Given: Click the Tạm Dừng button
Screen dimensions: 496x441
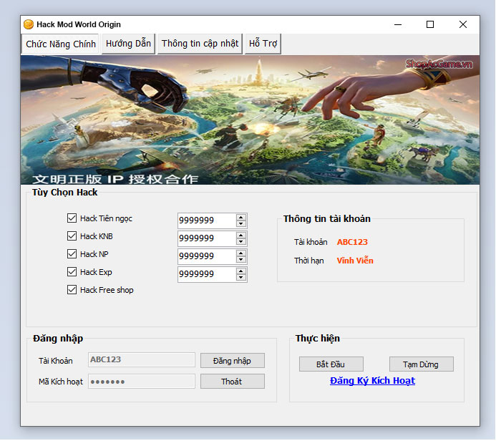Looking at the screenshot, I should 422,364.
